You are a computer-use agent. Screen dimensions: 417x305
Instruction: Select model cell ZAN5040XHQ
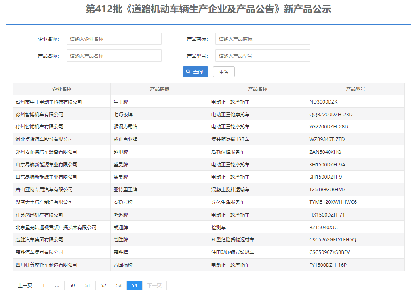[x=355, y=152]
